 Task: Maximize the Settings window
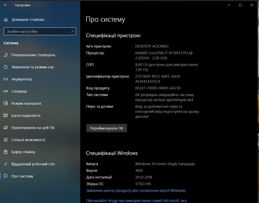(240, 5)
